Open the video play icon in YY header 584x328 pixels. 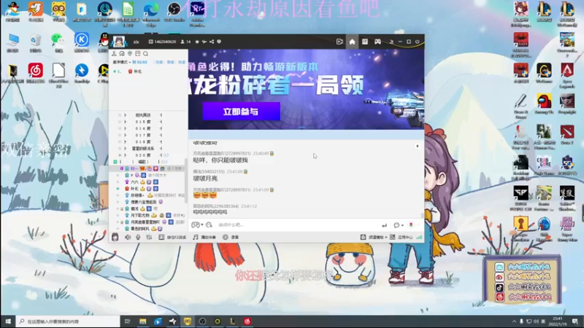[339, 42]
